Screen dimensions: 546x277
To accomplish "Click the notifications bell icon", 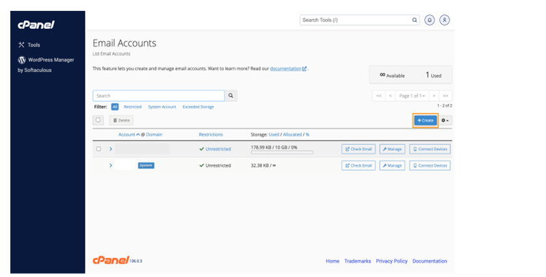I will 430,21.
